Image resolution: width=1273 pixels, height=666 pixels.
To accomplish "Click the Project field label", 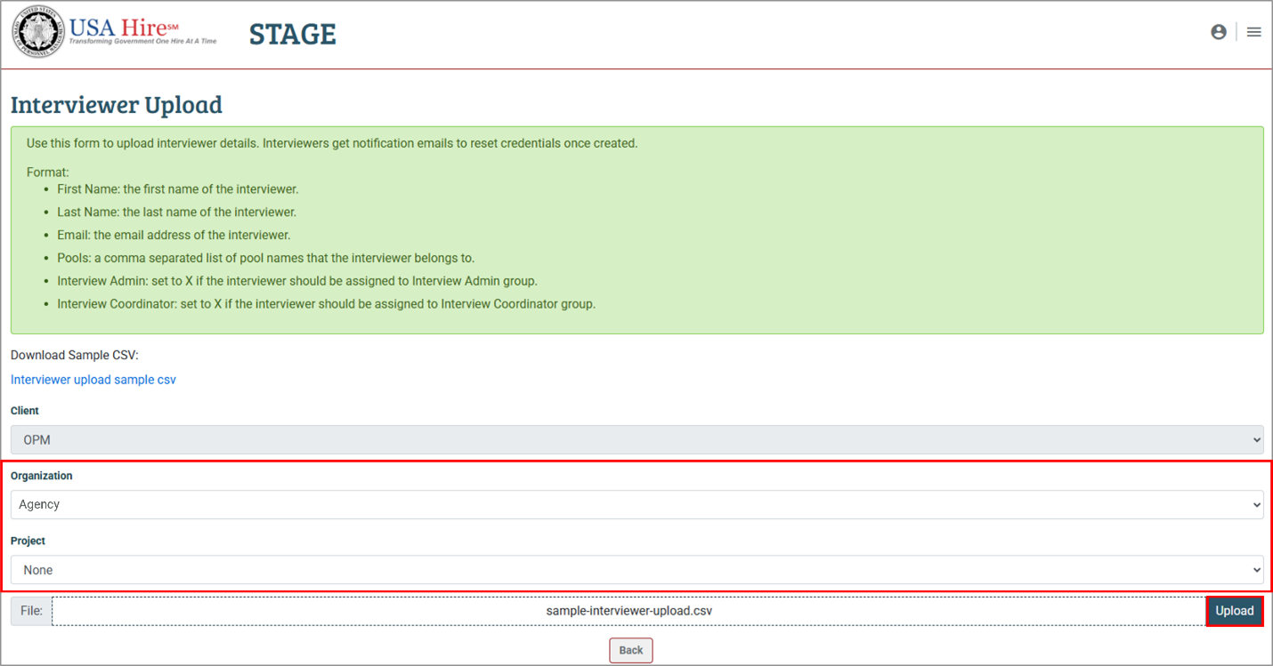I will [x=28, y=541].
